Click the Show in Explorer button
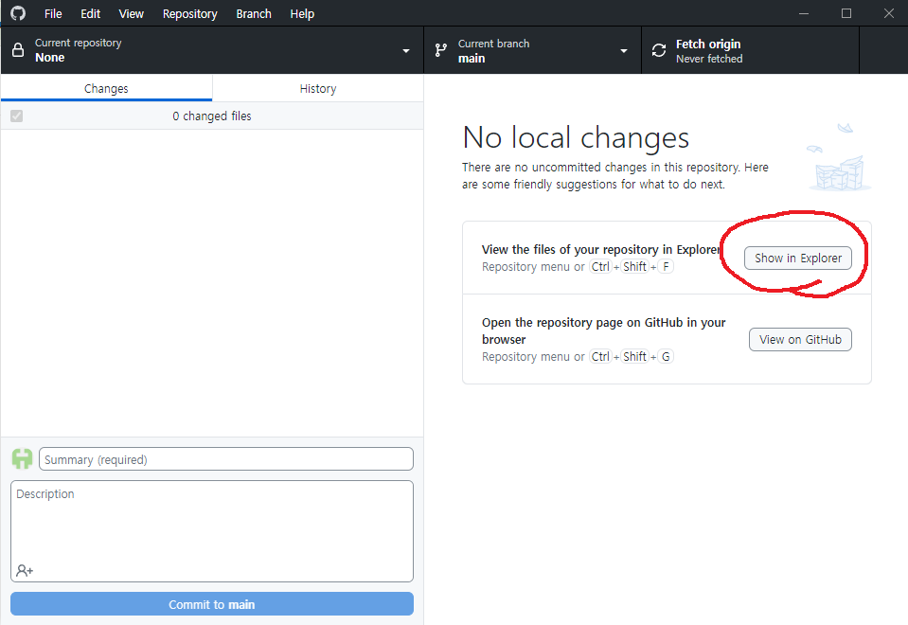The width and height of the screenshot is (908, 625). pos(798,258)
